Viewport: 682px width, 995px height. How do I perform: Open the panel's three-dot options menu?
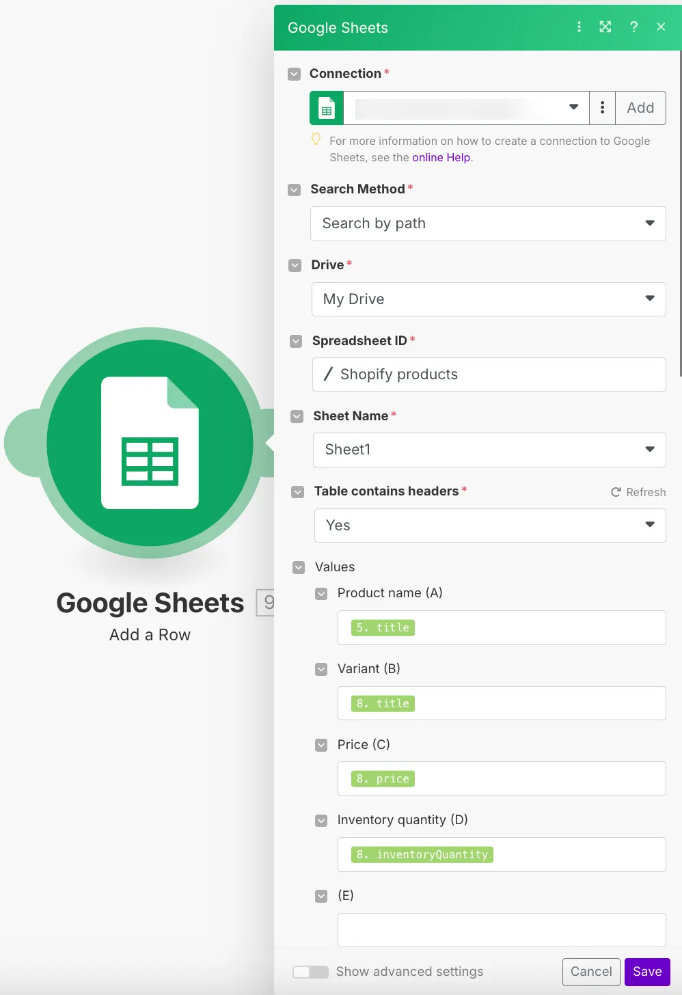point(579,27)
